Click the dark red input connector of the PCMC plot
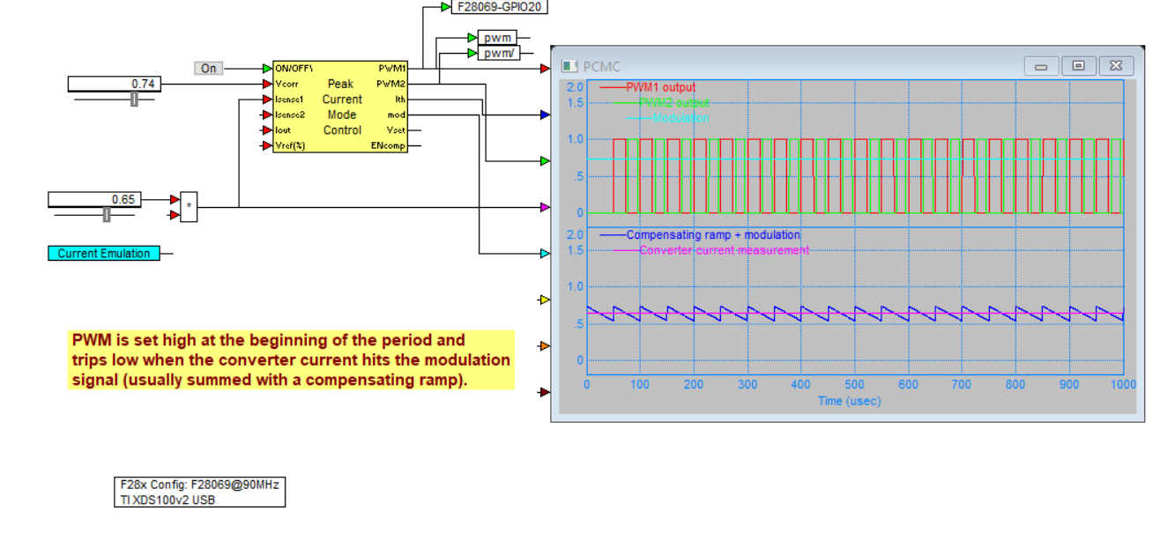Screen dimensions: 1175x533 (x=545, y=392)
